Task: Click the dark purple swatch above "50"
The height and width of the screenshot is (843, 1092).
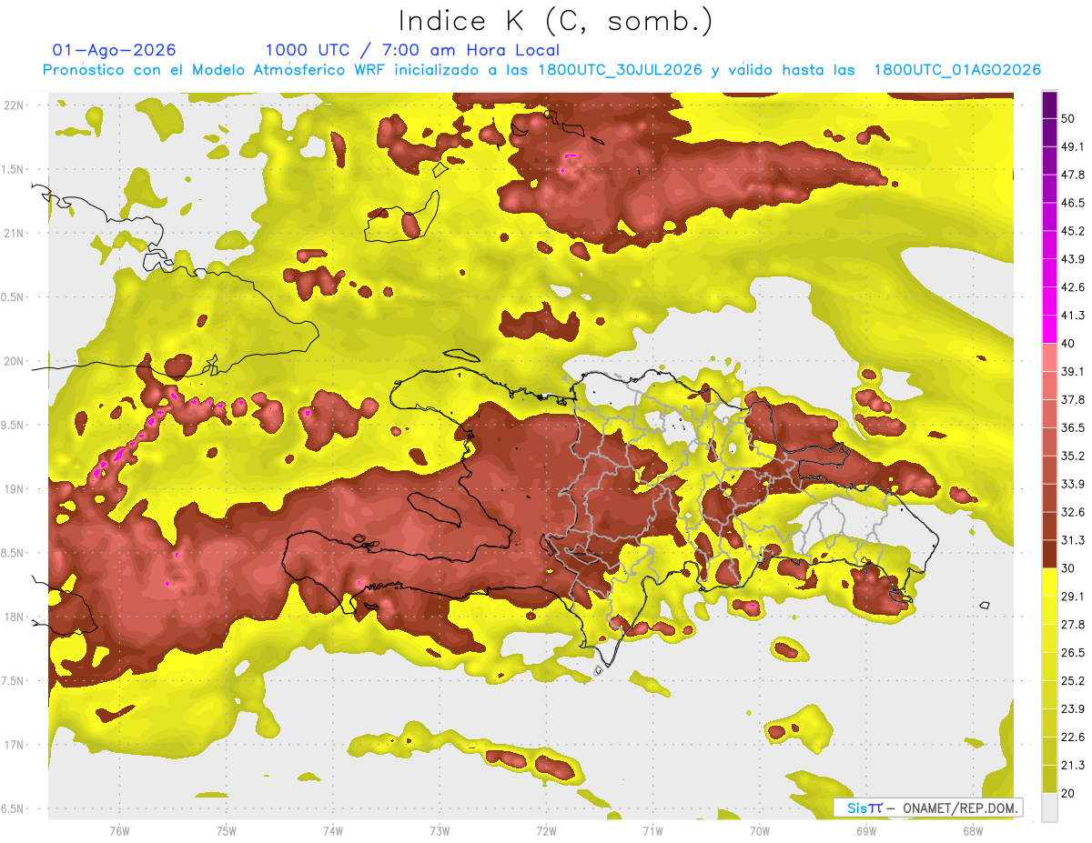Action: (x=1049, y=105)
